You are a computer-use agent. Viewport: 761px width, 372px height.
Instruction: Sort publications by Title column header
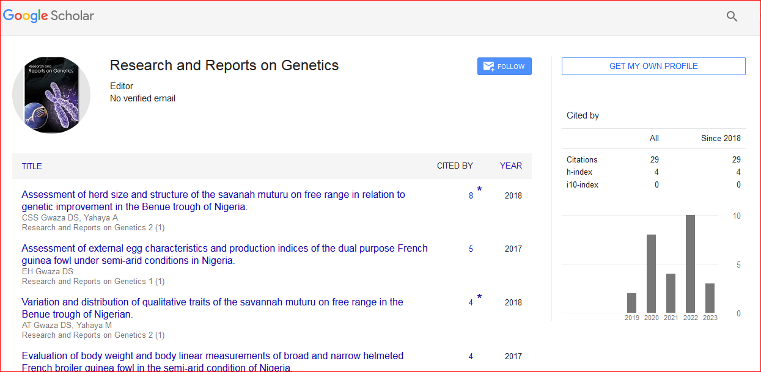point(32,166)
